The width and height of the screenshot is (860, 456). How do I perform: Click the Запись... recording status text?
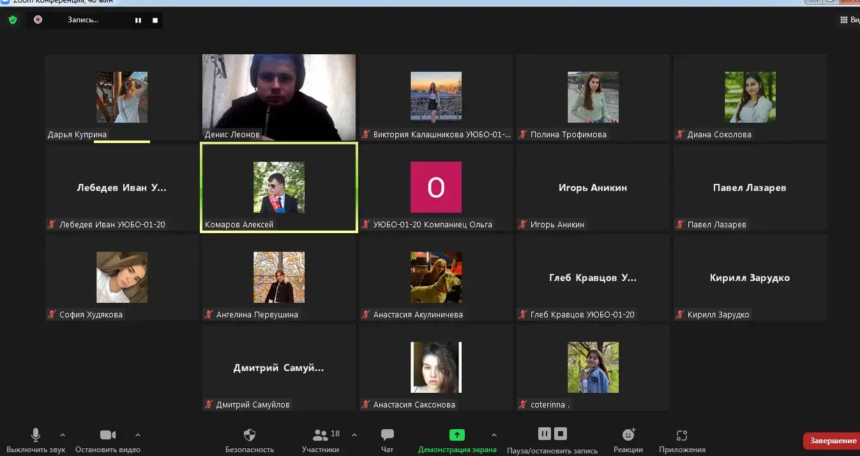pos(83,20)
